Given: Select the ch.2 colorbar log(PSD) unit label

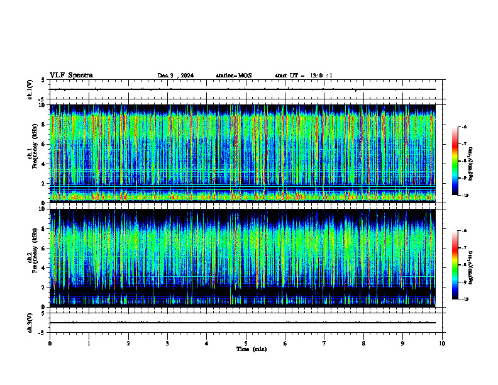Looking at the screenshot, I should (471, 268).
